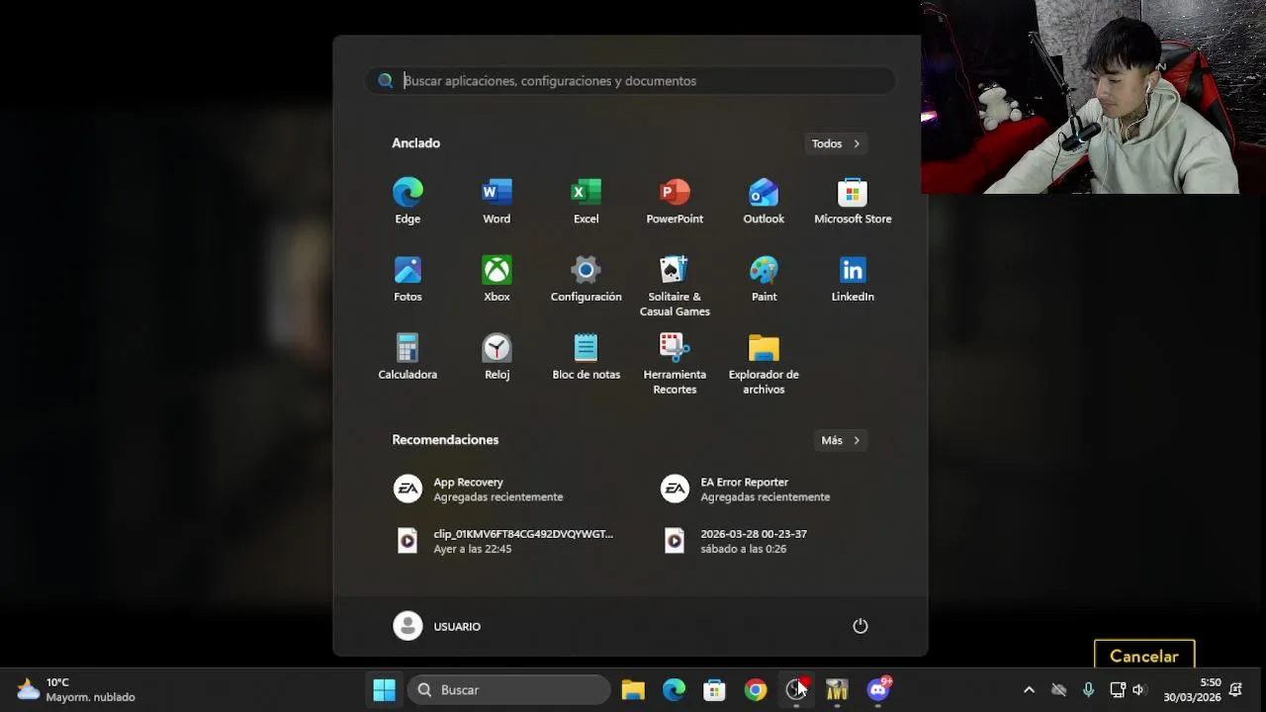The height and width of the screenshot is (712, 1266).
Task: Launch the Xbox app
Action: pos(497,279)
